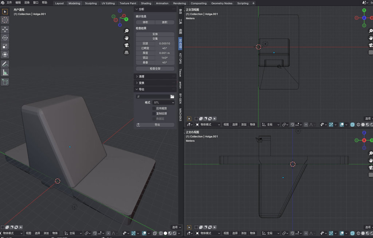Select the Select Box tool in left toolbar
This screenshot has height=238, width=373.
click(x=5, y=12)
